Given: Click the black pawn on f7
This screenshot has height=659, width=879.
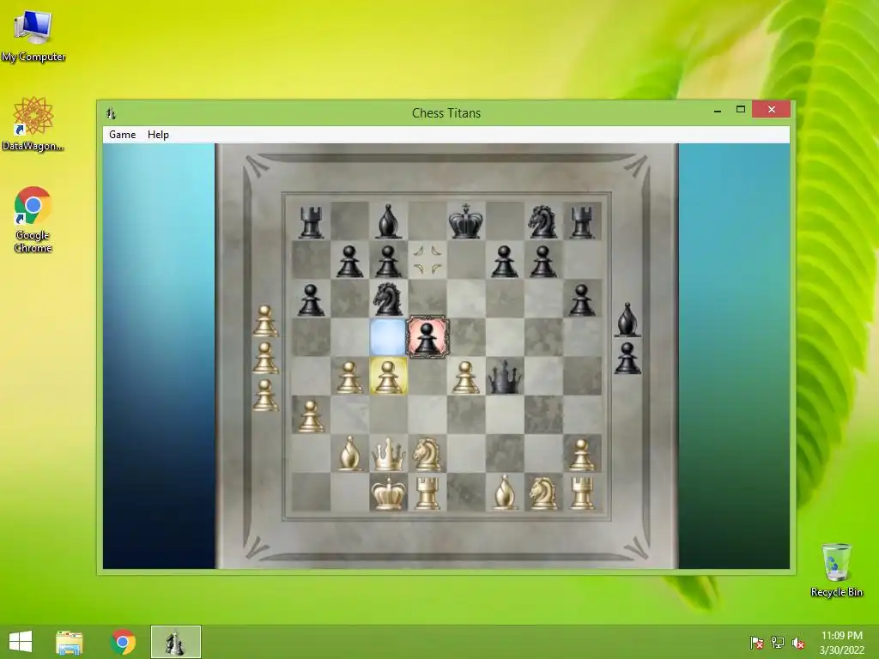Looking at the screenshot, I should coord(505,261).
